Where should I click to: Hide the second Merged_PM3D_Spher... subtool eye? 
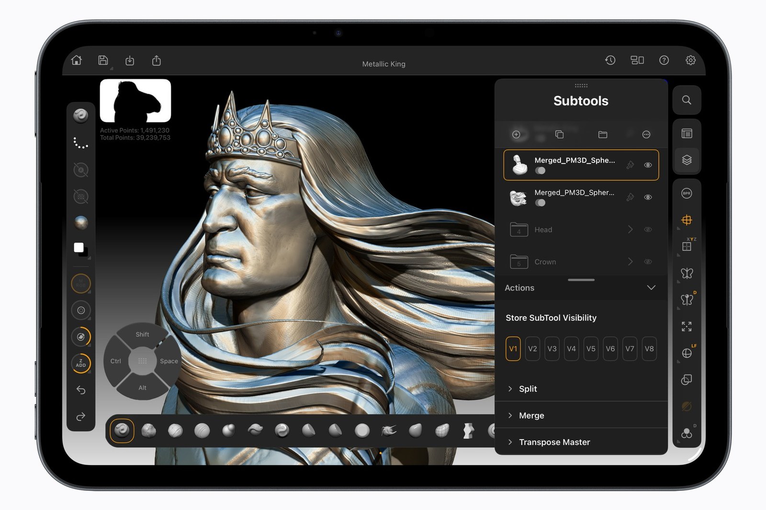tap(648, 197)
